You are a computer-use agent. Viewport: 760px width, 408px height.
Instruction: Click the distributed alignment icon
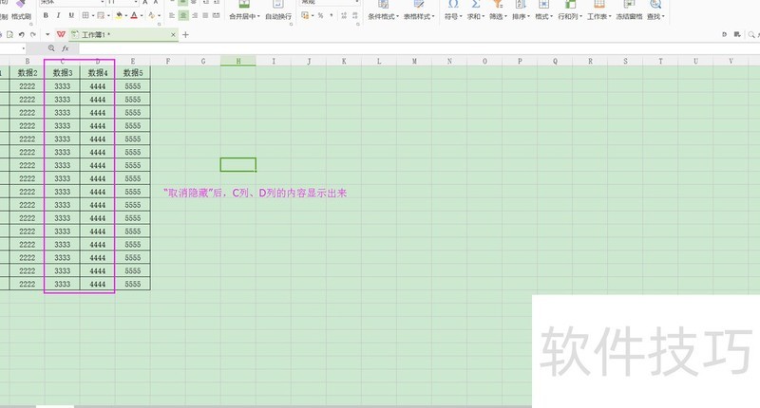pyautogui.click(x=217, y=15)
